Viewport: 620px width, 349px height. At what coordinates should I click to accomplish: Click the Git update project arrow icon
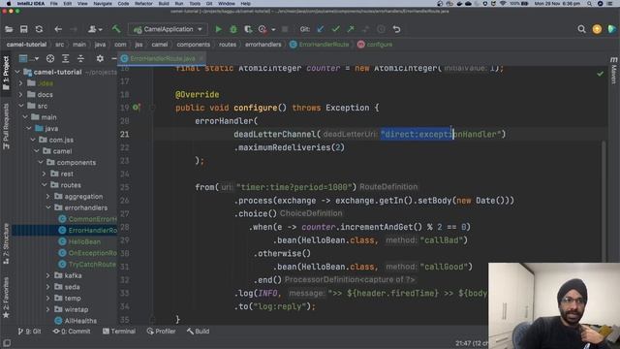(321, 29)
